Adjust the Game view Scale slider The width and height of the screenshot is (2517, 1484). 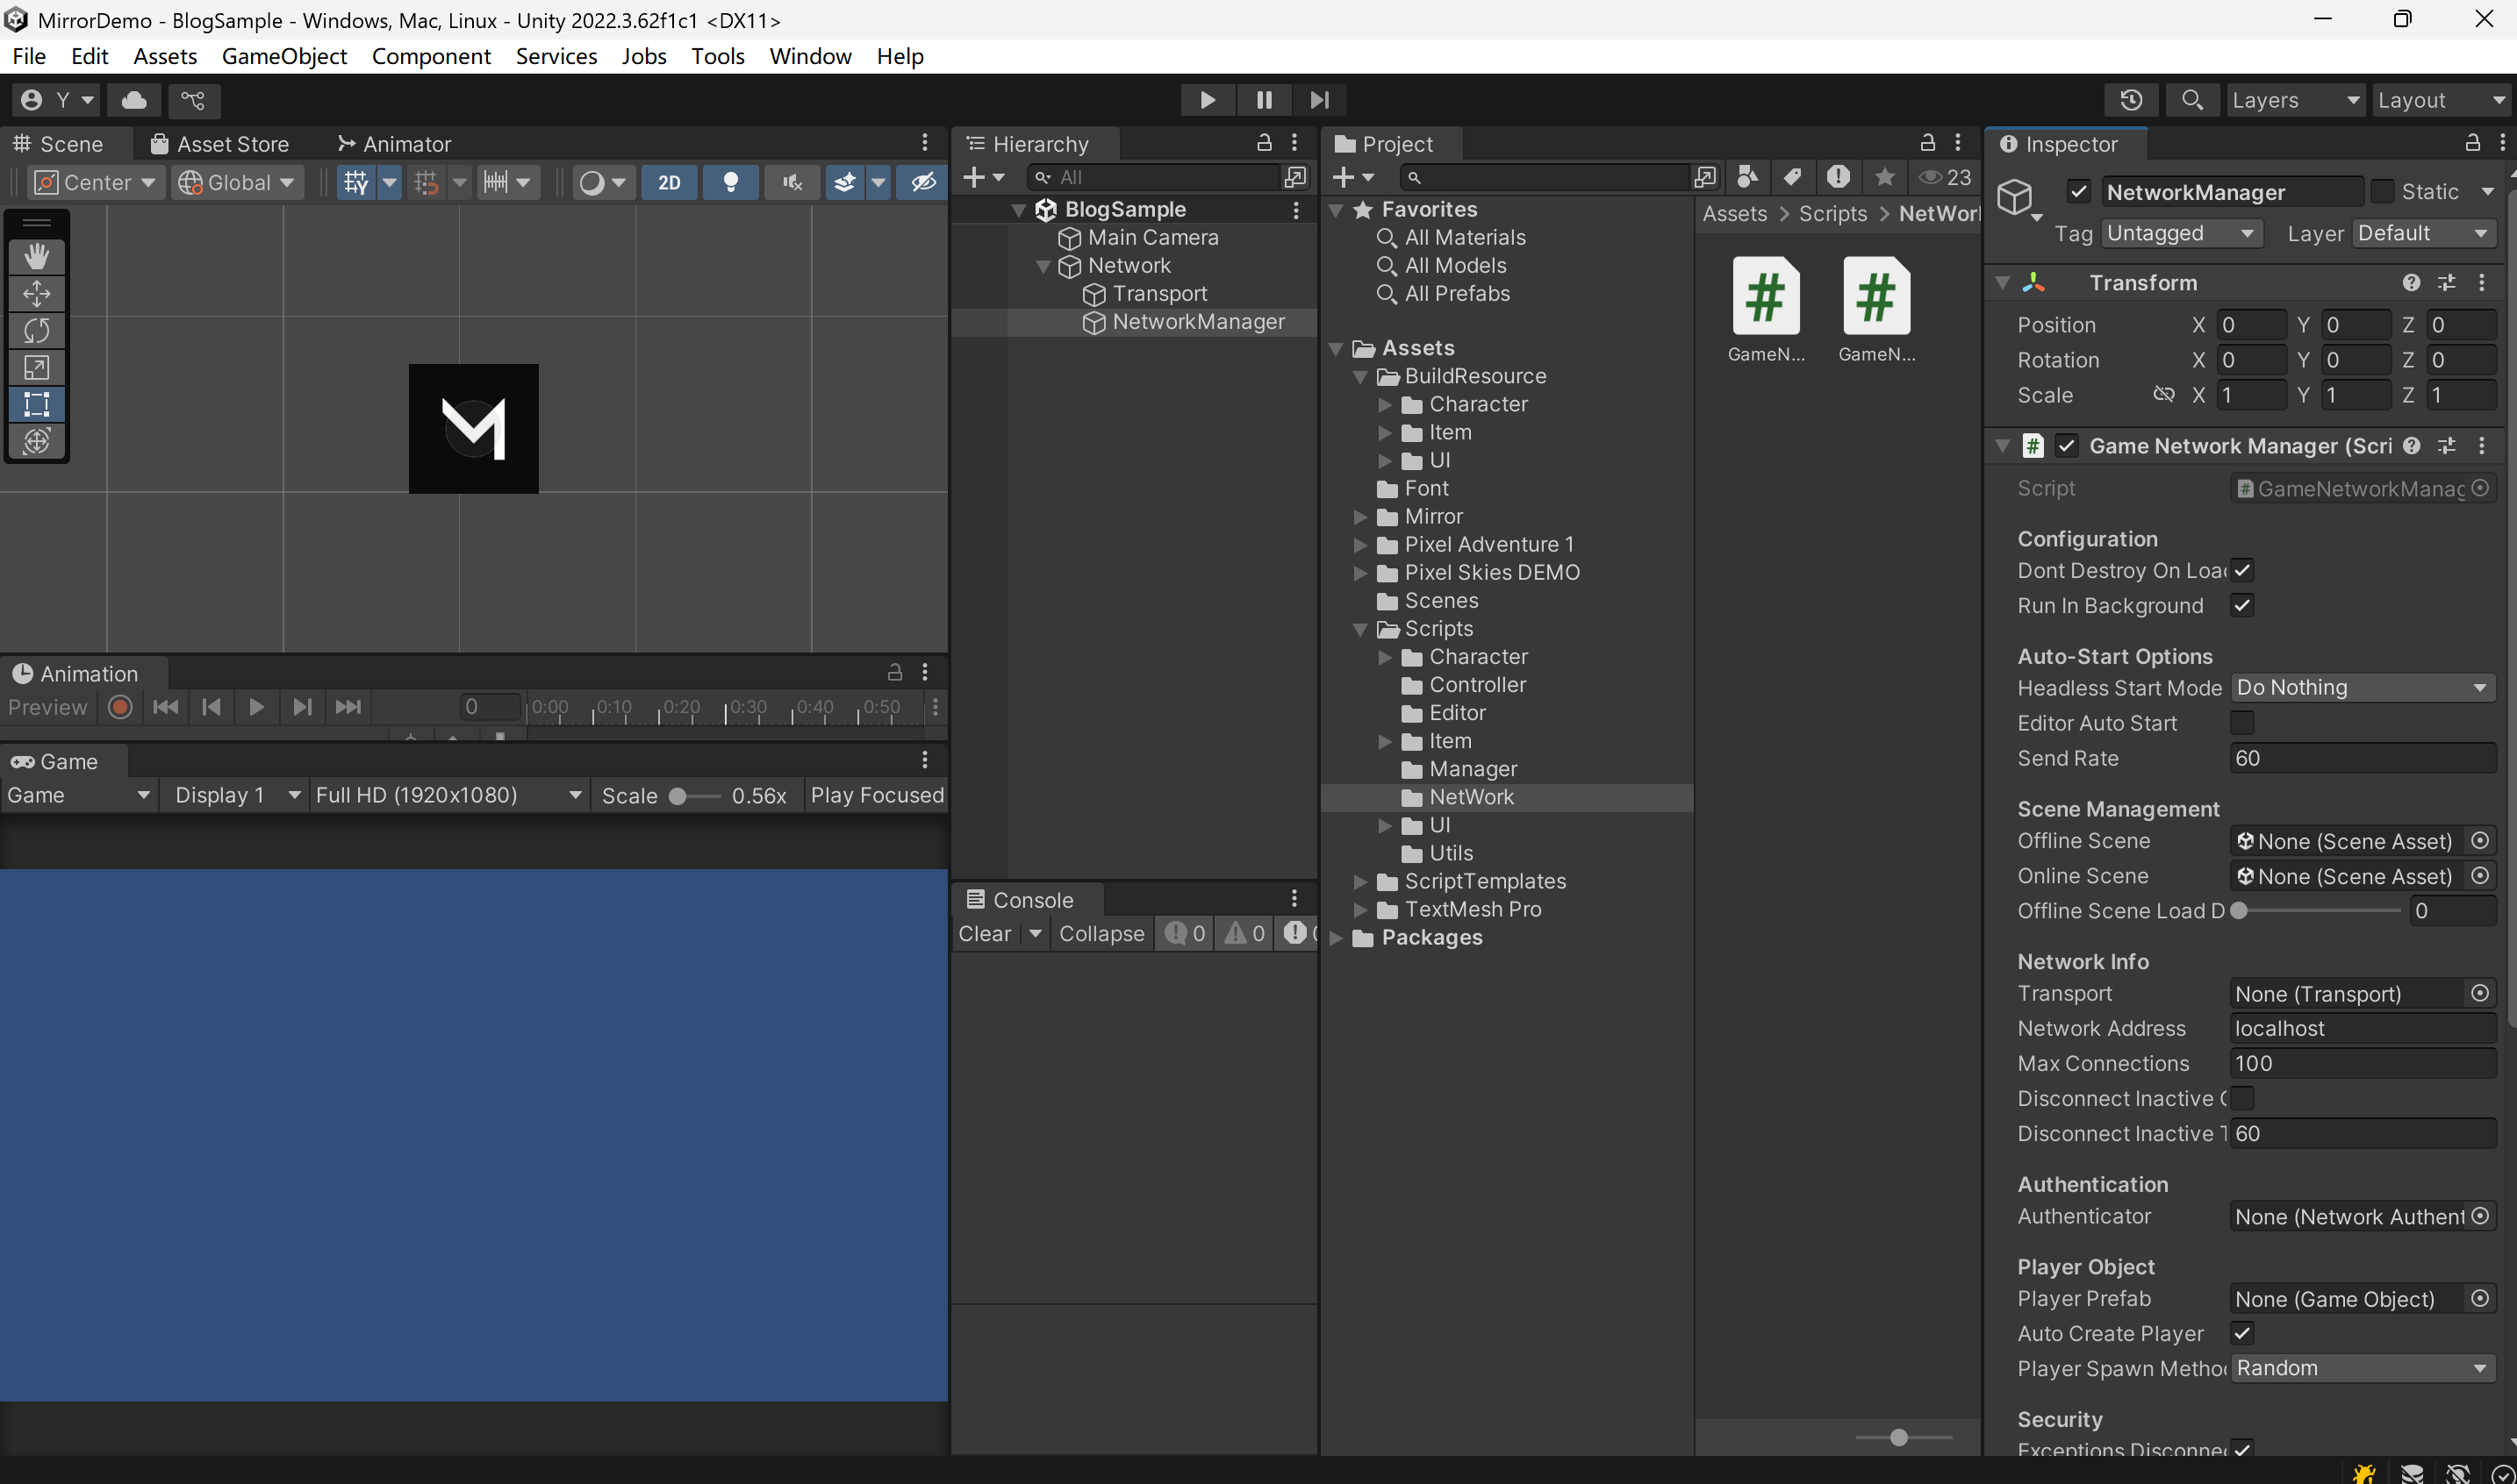point(678,796)
